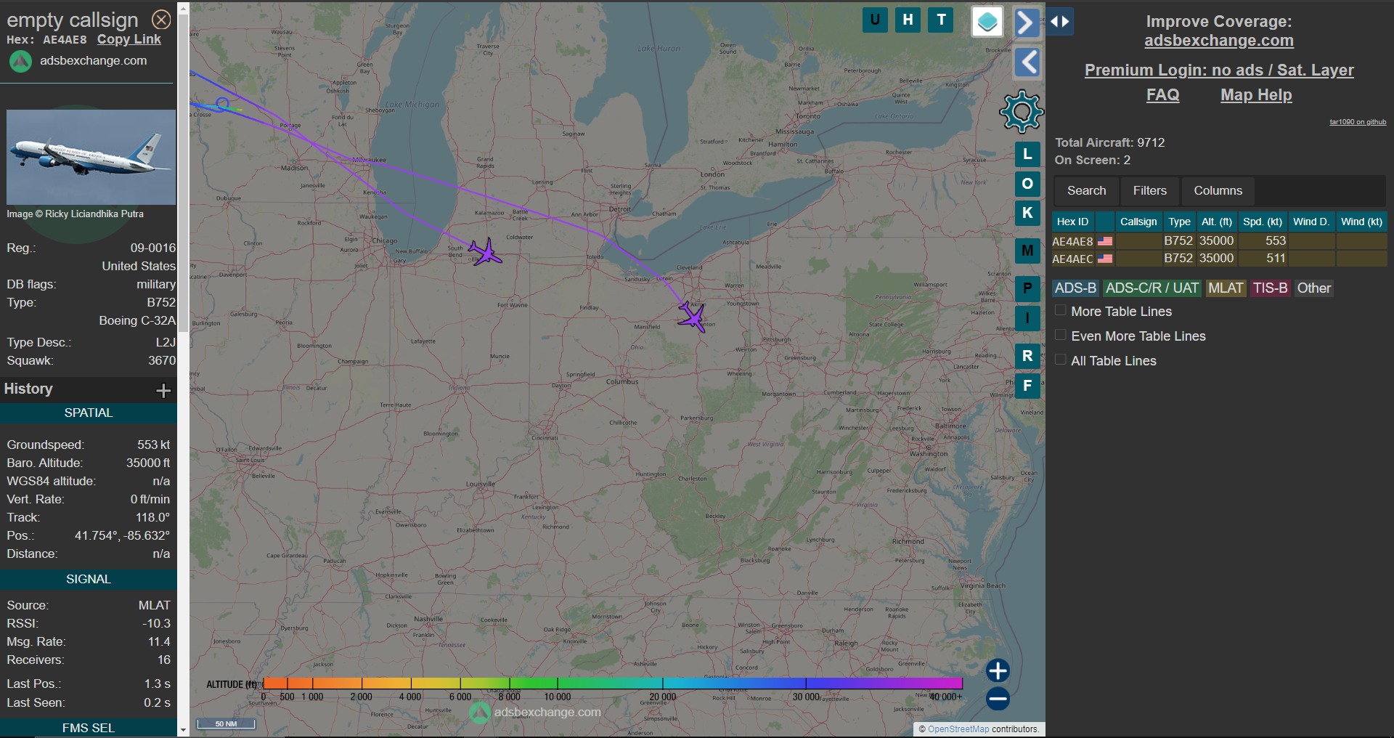
Task: Click the FMS SEL section header
Action: pos(89,728)
